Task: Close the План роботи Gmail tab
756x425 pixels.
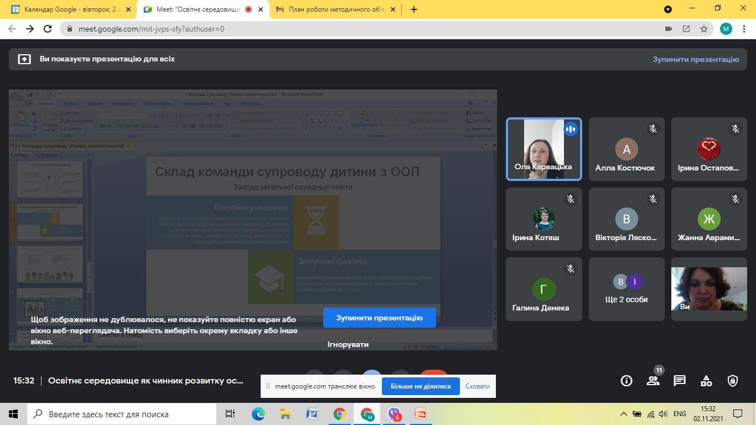Action: tap(393, 9)
